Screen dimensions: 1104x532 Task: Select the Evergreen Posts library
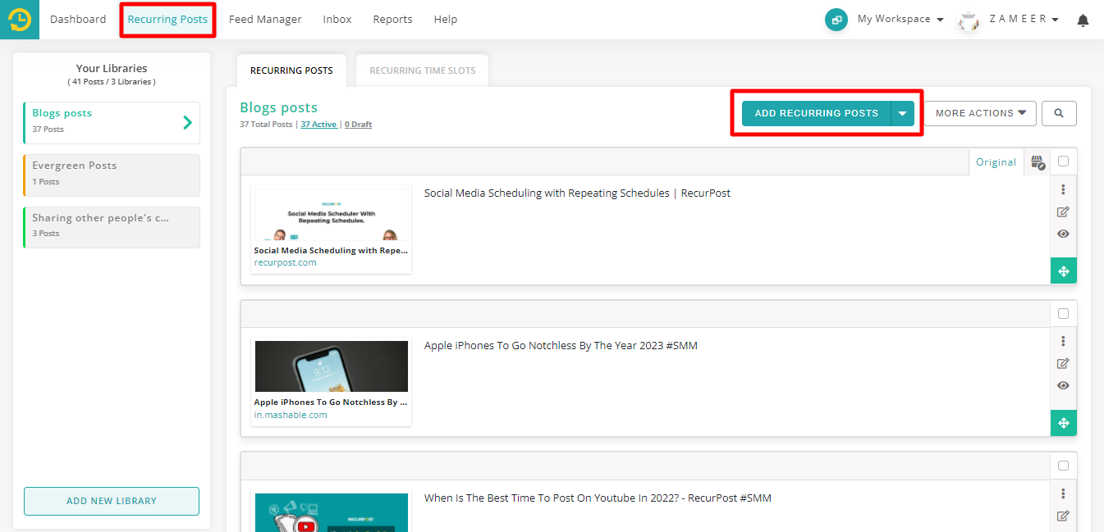pos(112,175)
